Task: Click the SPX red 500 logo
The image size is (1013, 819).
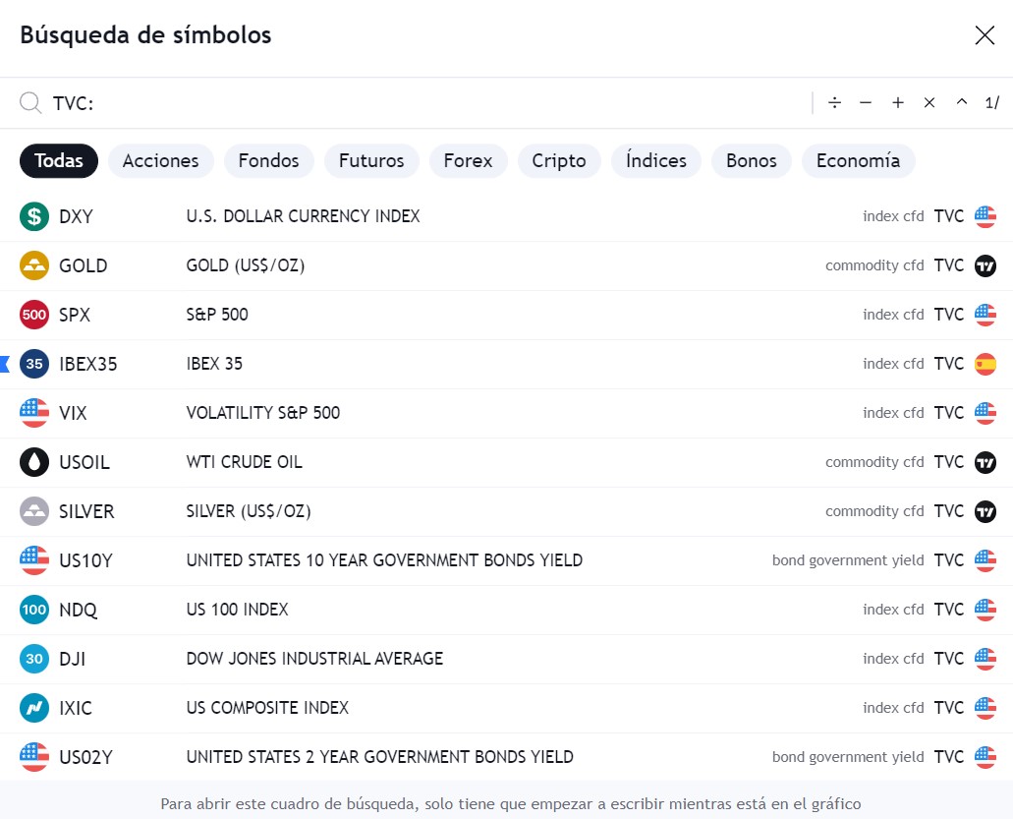Action: click(x=34, y=315)
